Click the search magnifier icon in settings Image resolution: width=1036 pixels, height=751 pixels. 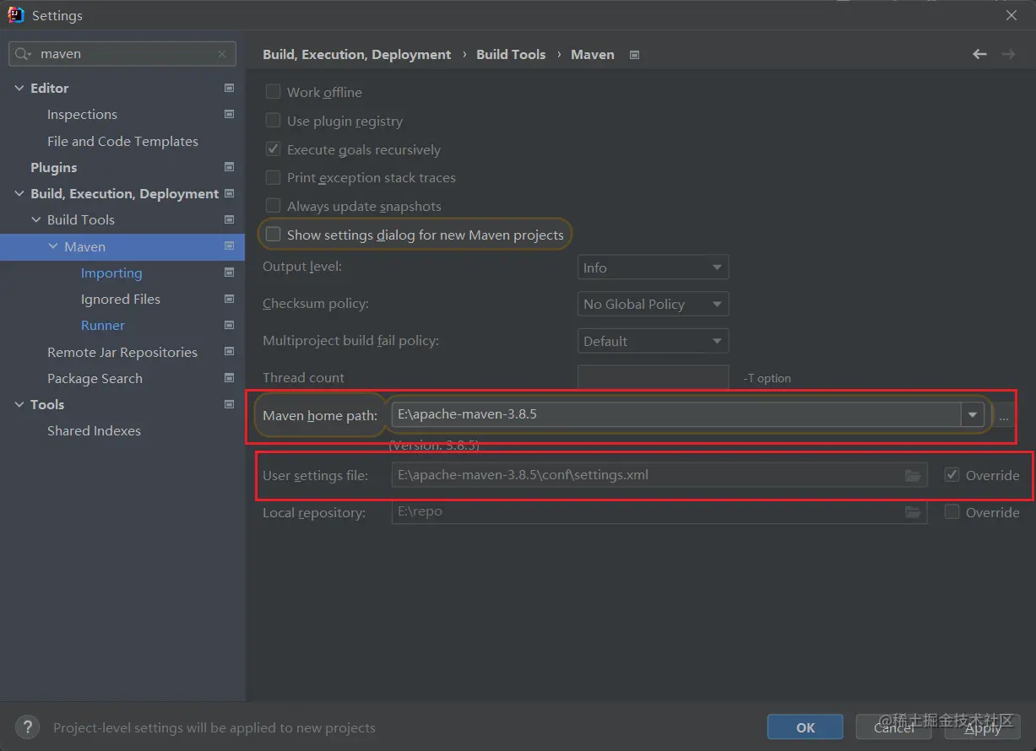pyautogui.click(x=23, y=54)
